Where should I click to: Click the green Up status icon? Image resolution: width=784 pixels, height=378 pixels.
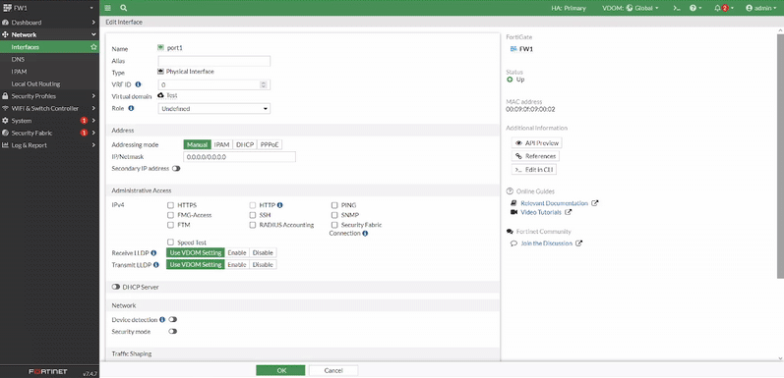point(510,80)
